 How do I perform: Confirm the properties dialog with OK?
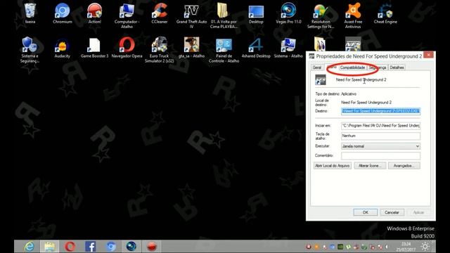366,212
